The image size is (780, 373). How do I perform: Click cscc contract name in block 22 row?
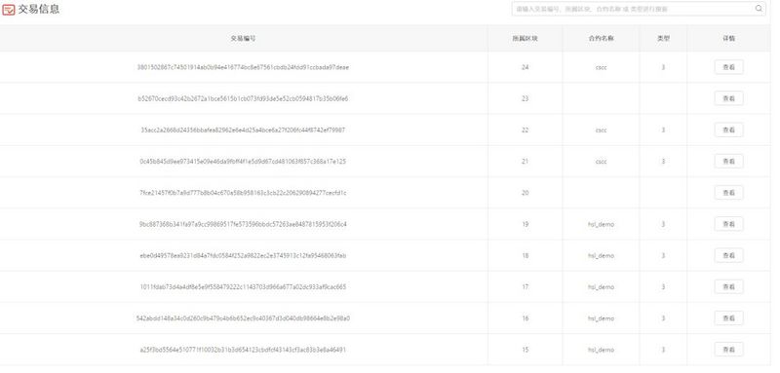601,131
